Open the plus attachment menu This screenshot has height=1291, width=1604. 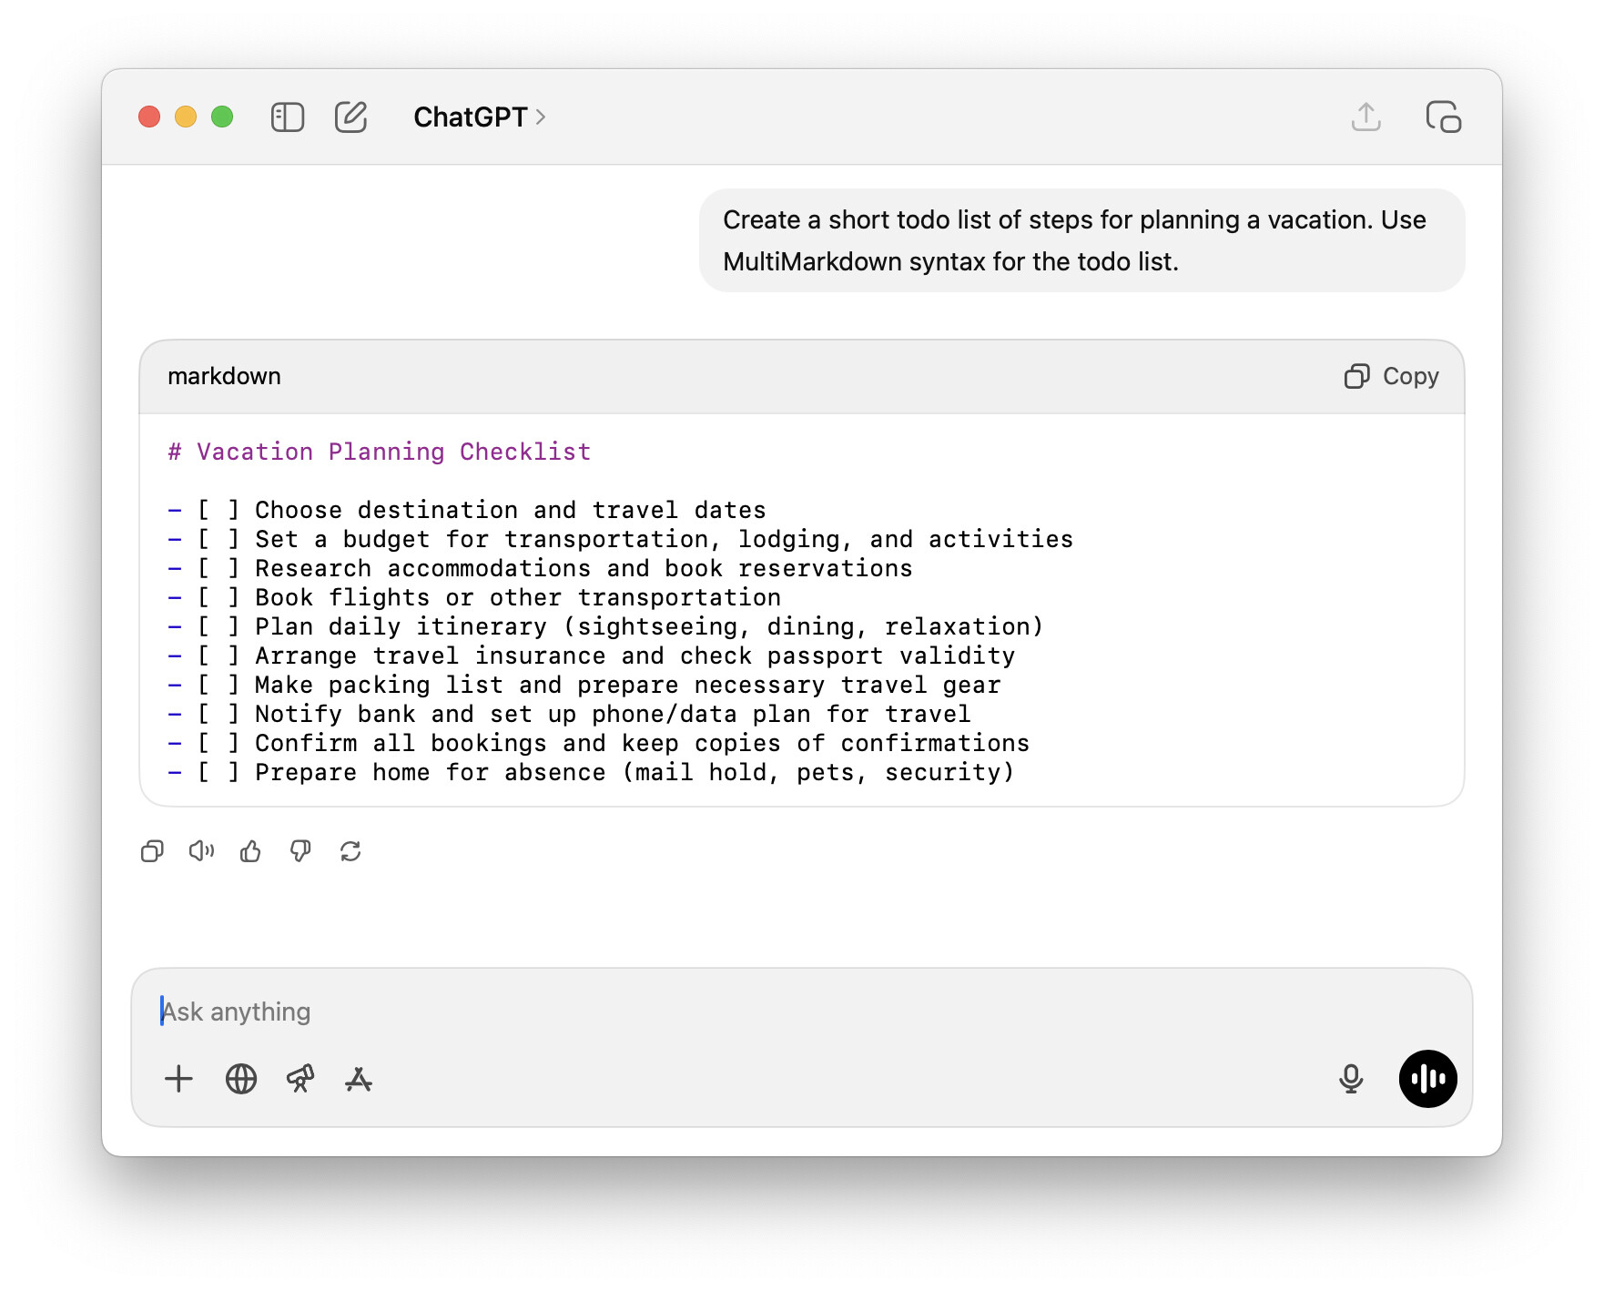[179, 1079]
